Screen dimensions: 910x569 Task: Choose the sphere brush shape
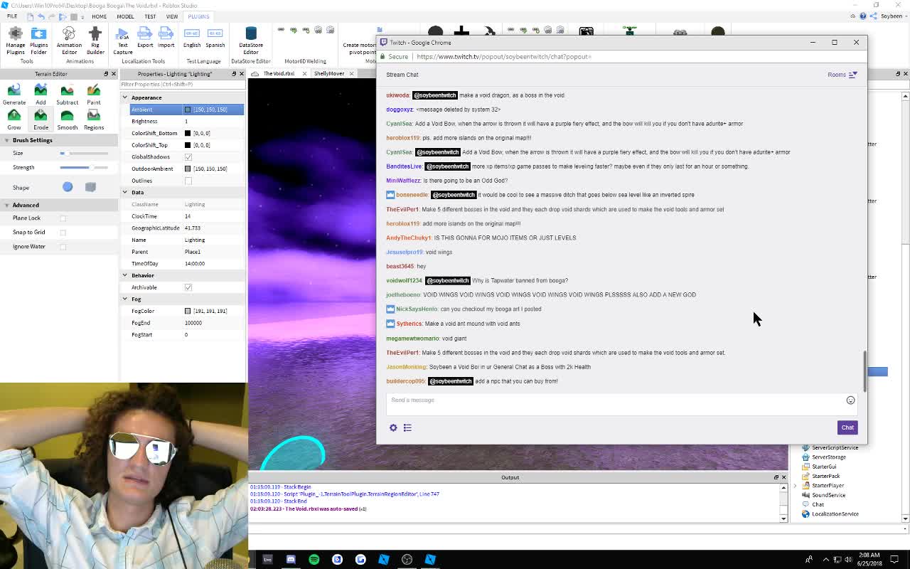tap(68, 187)
